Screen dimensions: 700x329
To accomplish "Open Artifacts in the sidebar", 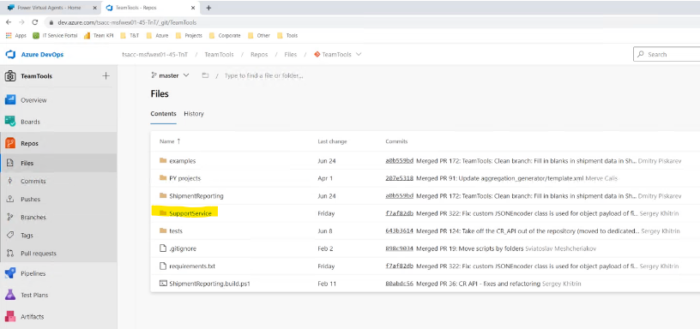I will [58, 316].
